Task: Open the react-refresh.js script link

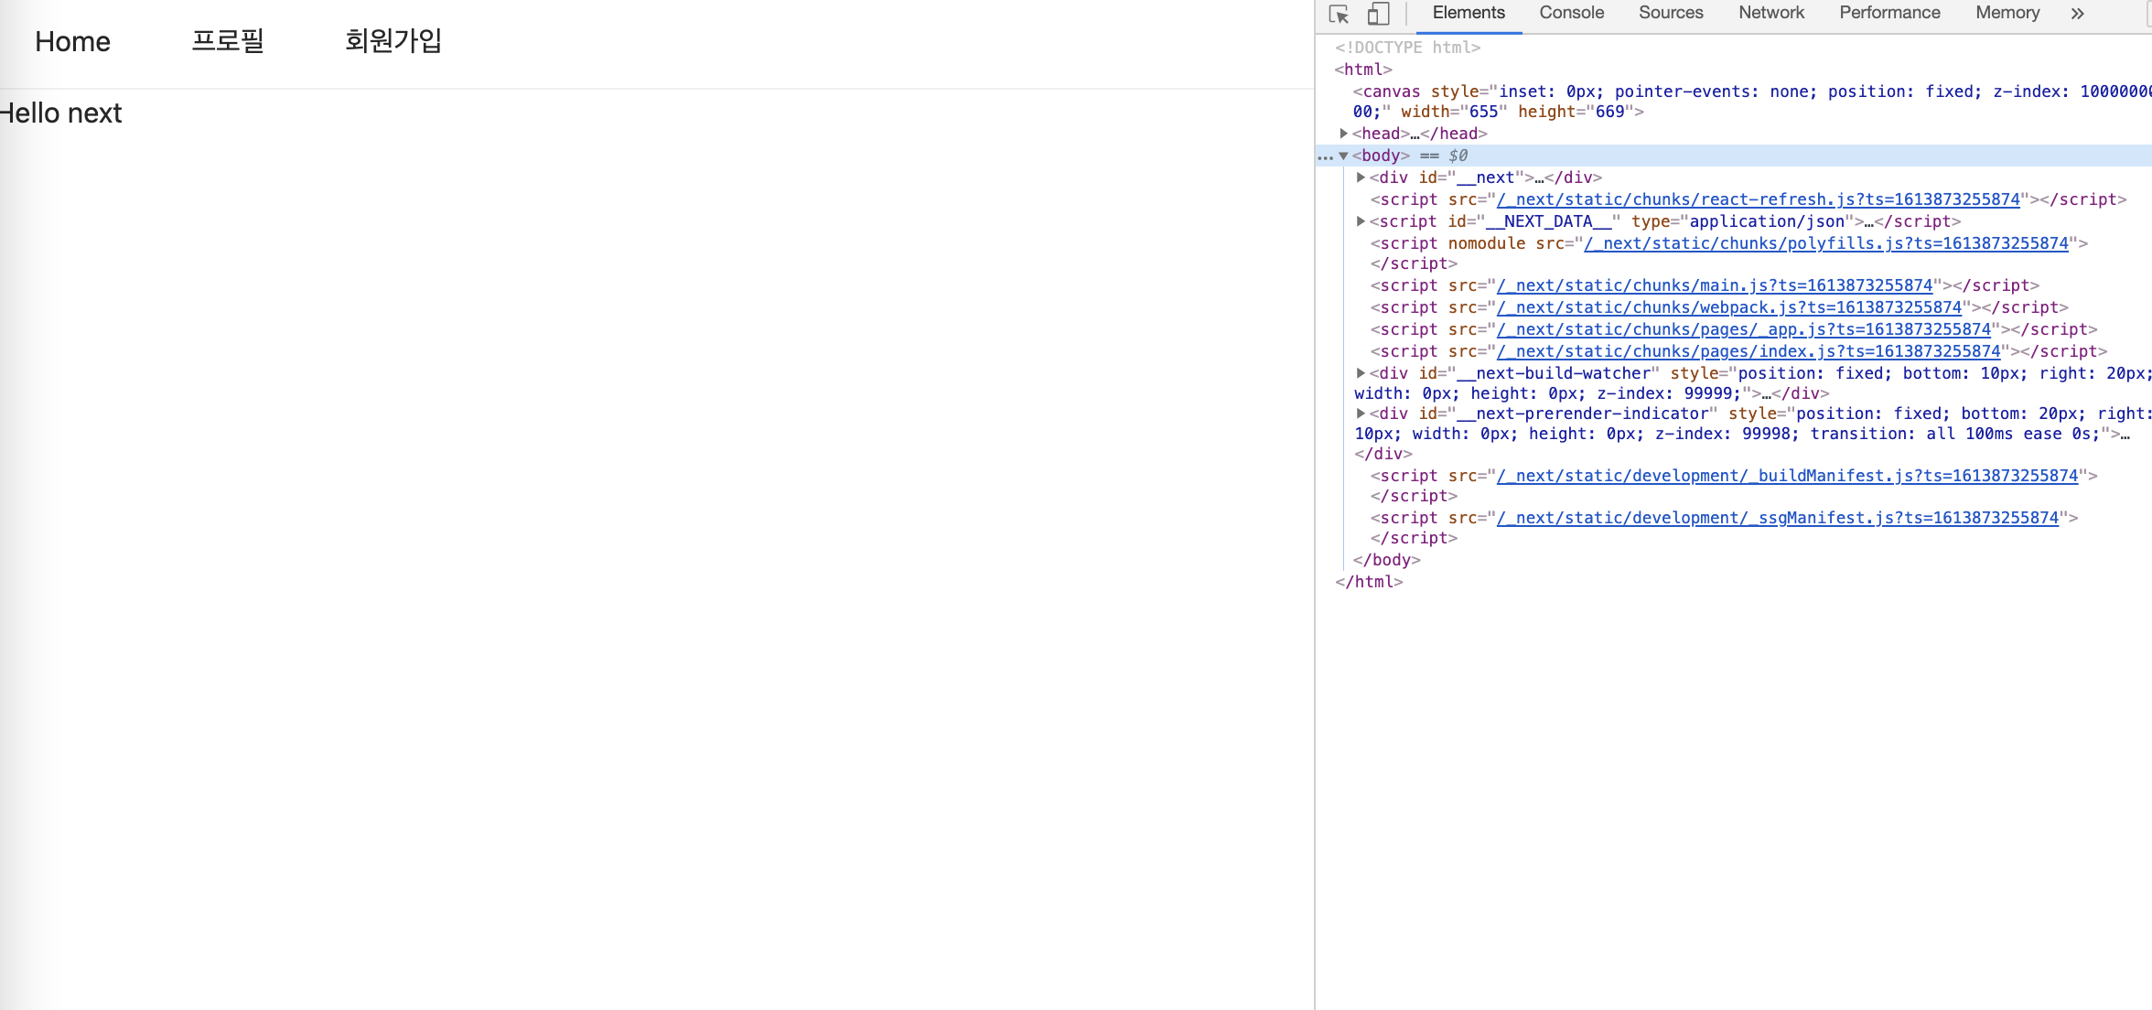Action: pyautogui.click(x=1758, y=199)
